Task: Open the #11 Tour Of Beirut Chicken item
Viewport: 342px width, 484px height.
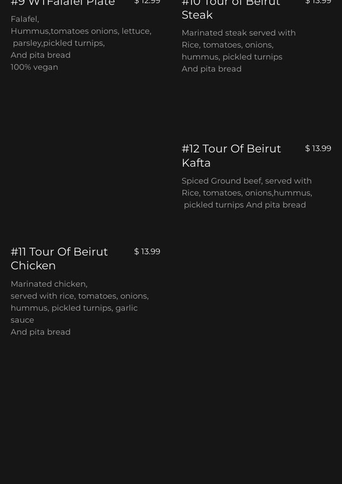Action: [59, 259]
